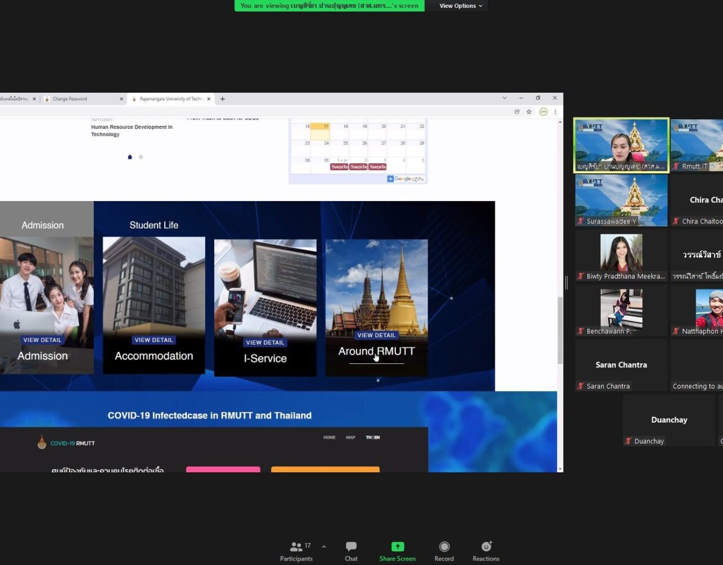Open the browser three-dot menu
The height and width of the screenshot is (565, 723).
tap(555, 112)
